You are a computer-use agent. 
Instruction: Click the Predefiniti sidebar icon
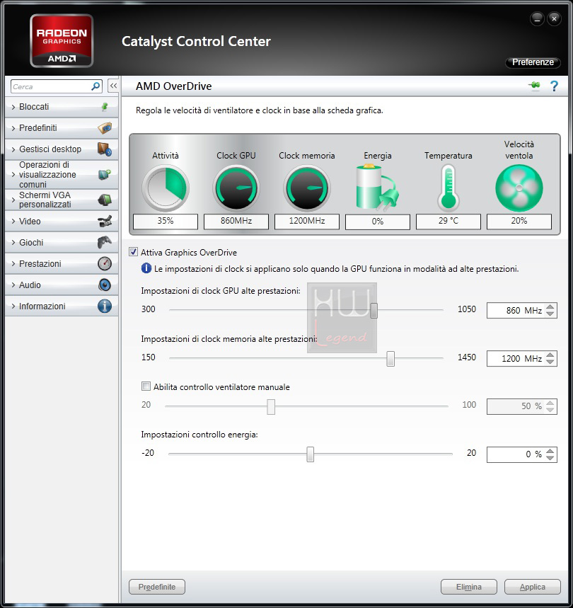click(x=105, y=128)
